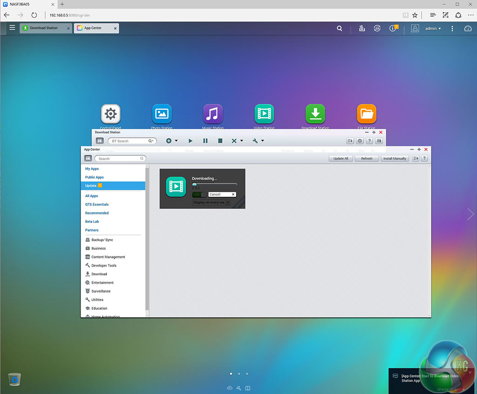This screenshot has width=477, height=394.
Task: Open the resource monitor dashboard icon
Action: (x=468, y=28)
